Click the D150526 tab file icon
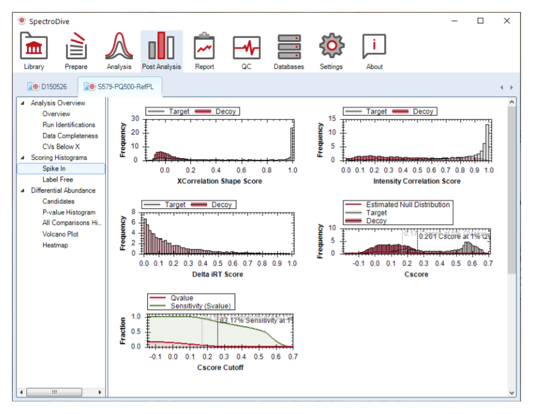533x414 pixels. click(33, 87)
